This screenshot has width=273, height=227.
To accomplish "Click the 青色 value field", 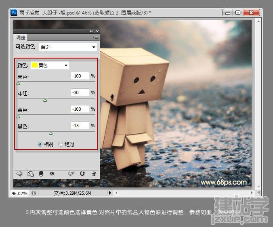I will click(x=80, y=76).
